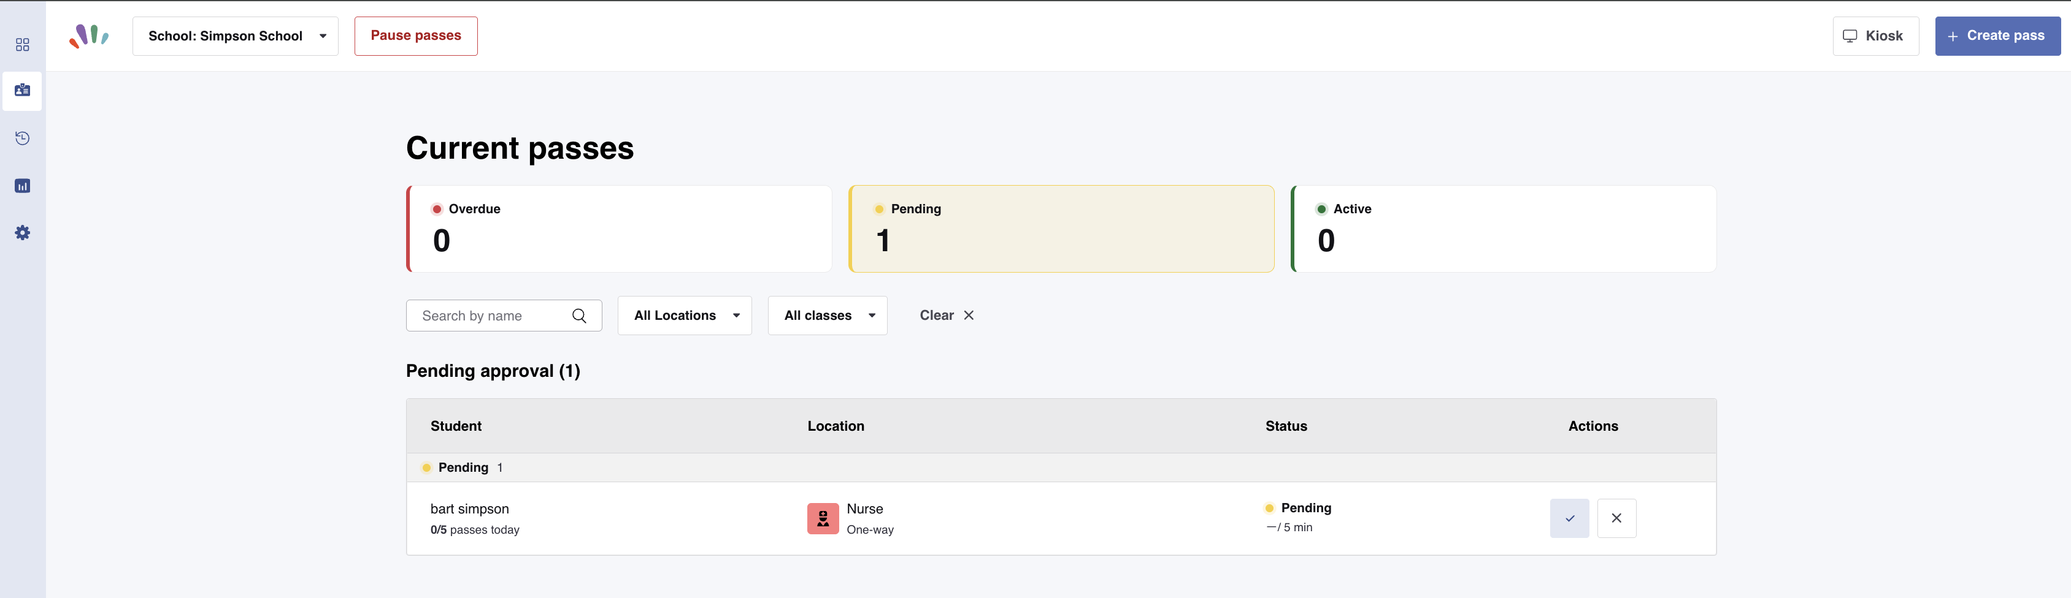The image size is (2071, 598).
Task: Select the passes ID card sidebar icon
Action: pos(23,91)
